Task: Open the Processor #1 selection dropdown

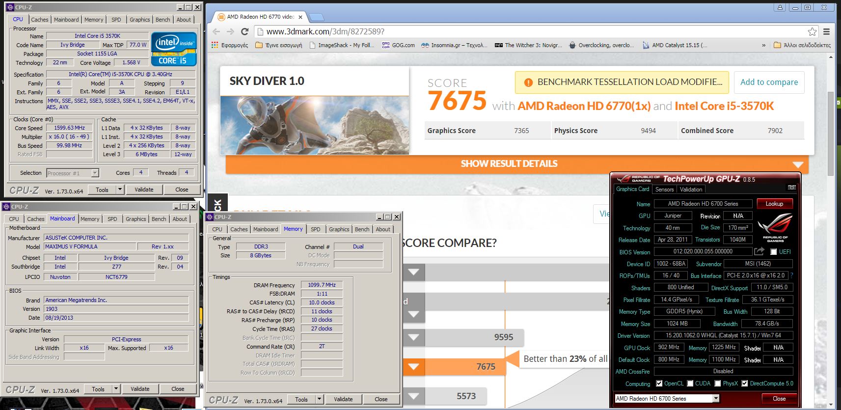Action: 95,173
